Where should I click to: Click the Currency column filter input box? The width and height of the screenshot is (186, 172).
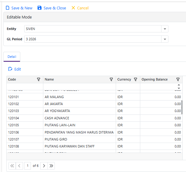128,87
